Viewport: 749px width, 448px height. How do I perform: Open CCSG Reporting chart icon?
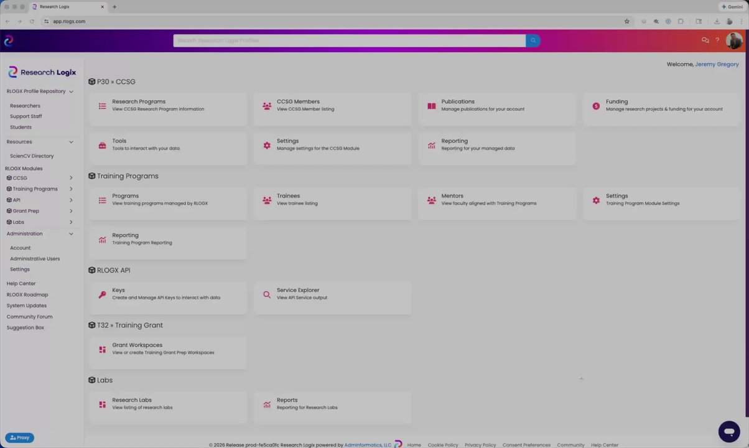pos(432,146)
